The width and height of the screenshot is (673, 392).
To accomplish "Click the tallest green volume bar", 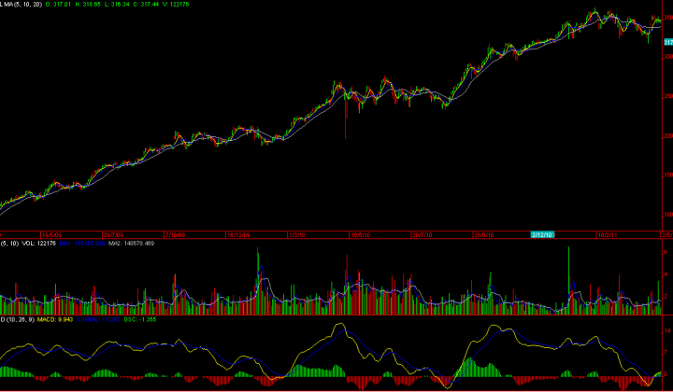I will (569, 281).
